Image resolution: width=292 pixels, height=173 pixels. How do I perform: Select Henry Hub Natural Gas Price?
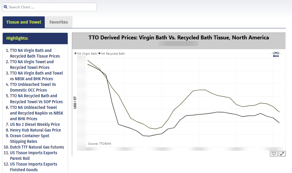point(35,130)
